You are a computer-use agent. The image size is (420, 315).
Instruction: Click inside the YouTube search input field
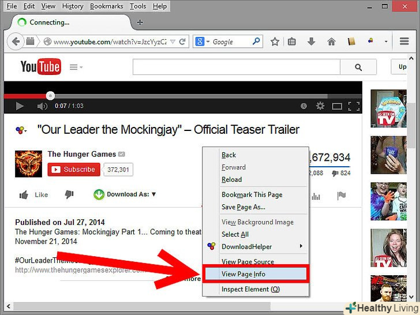pos(237,67)
